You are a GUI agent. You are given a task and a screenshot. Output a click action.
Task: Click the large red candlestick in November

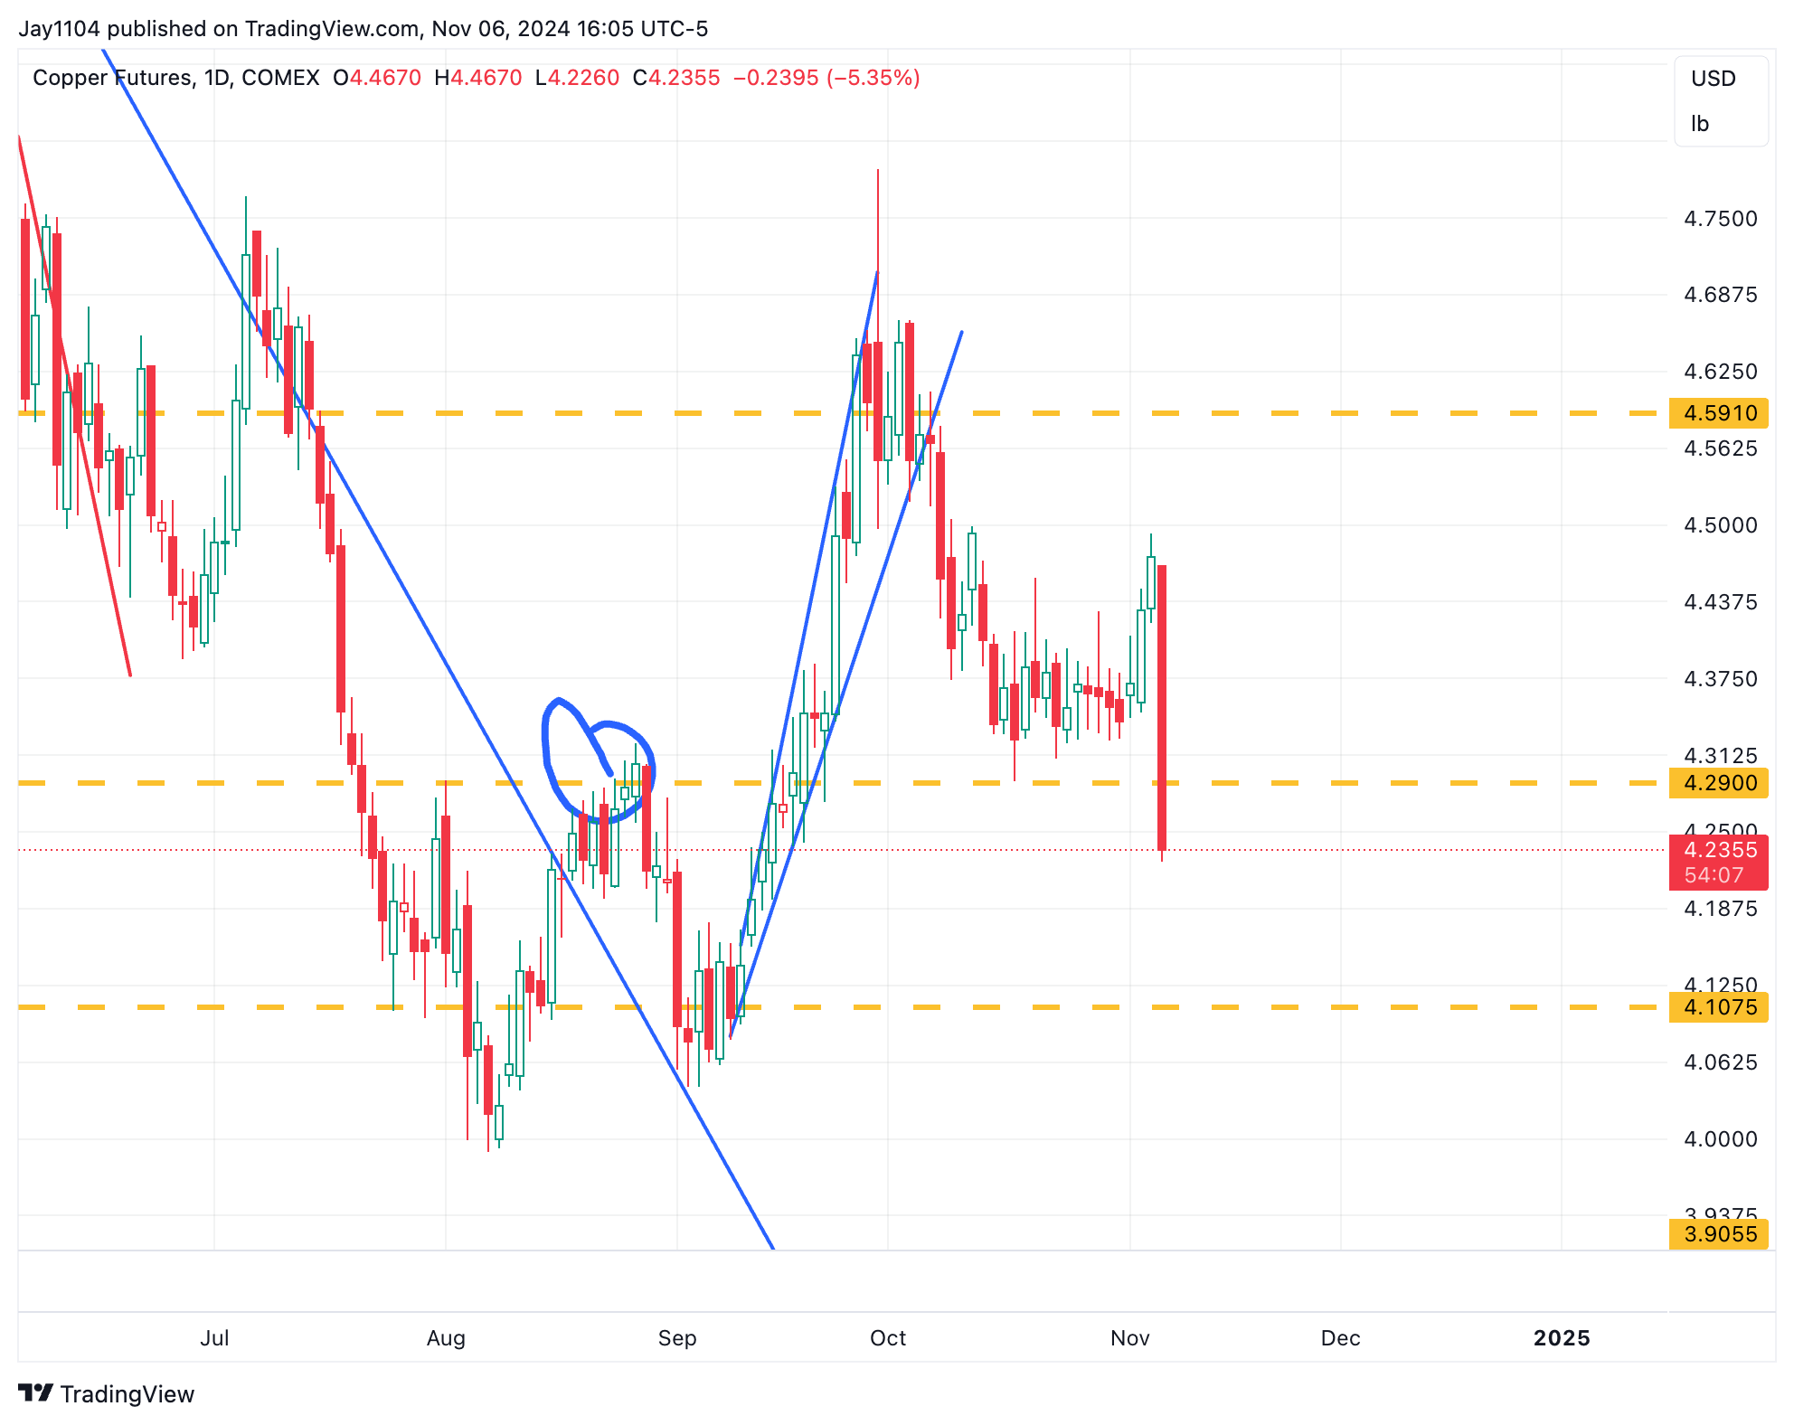click(x=1162, y=707)
